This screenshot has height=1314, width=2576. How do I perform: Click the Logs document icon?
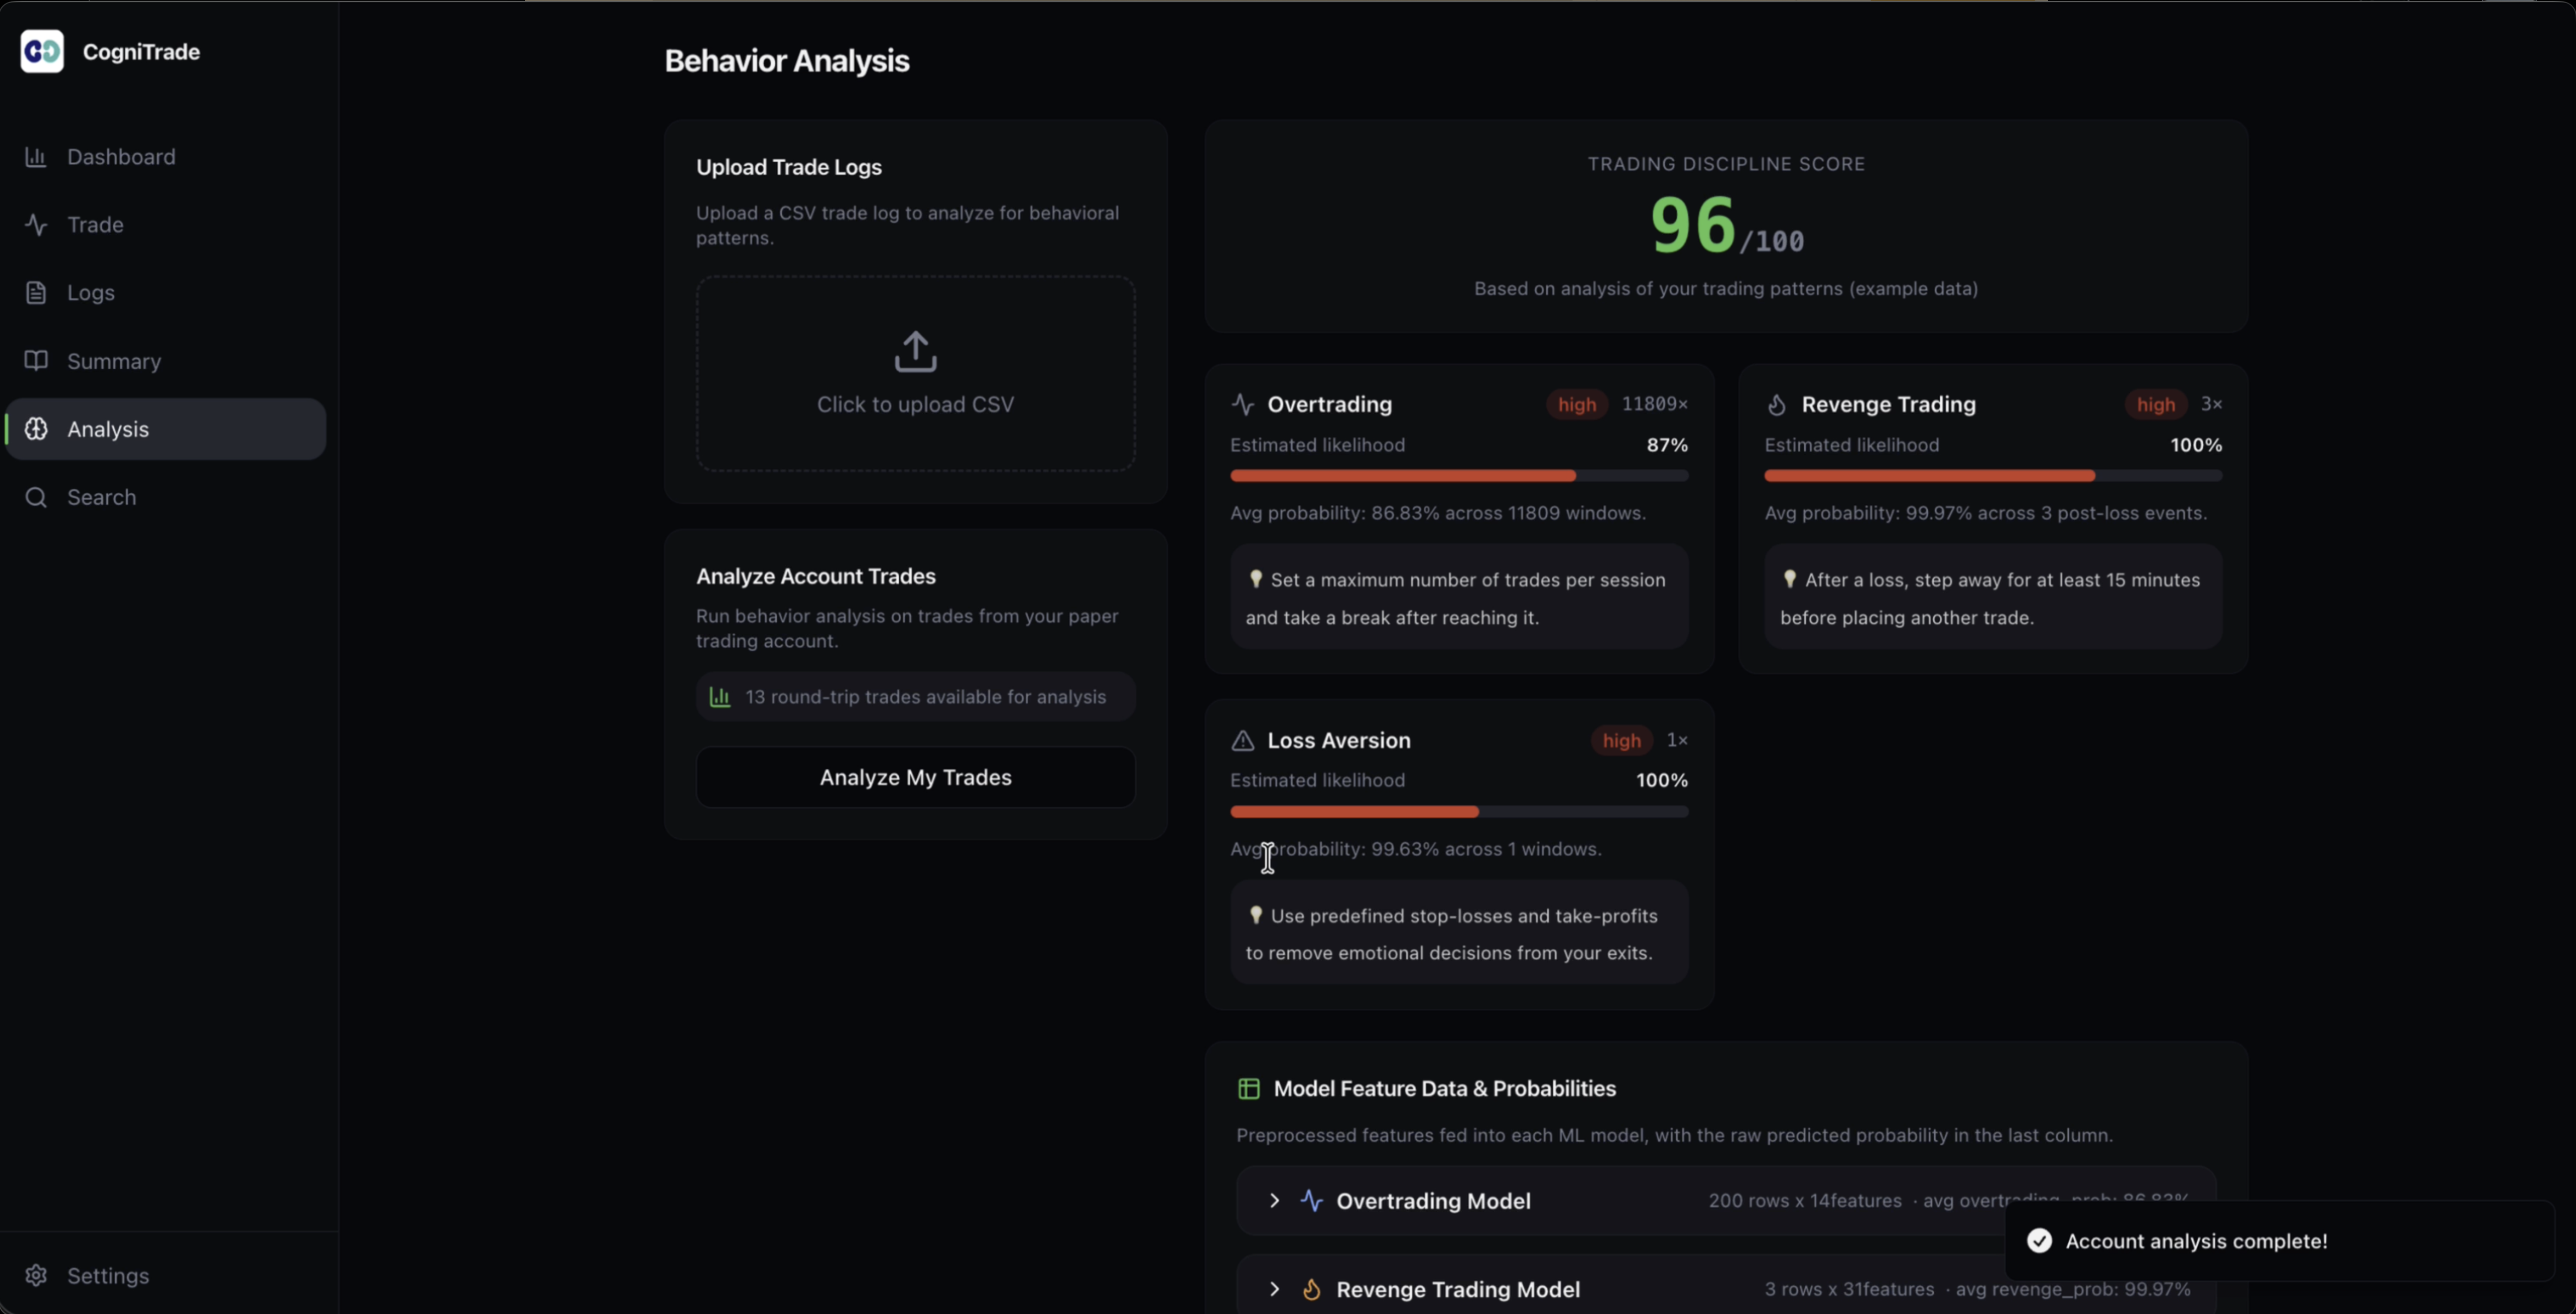point(36,293)
